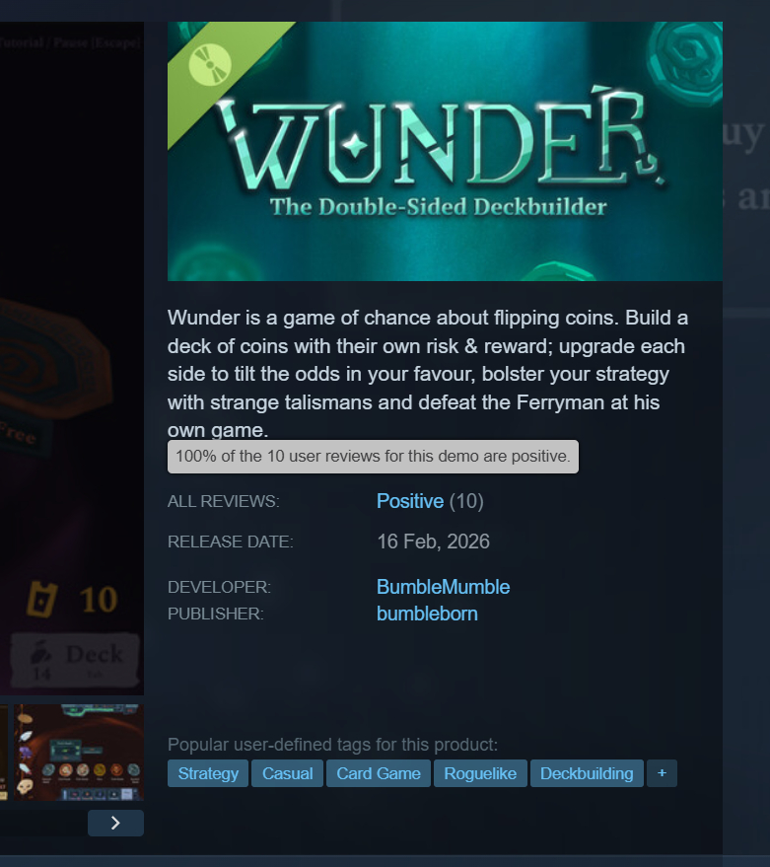Viewport: 770px width, 867px height.
Task: Open the Casual tag
Action: pyautogui.click(x=288, y=773)
